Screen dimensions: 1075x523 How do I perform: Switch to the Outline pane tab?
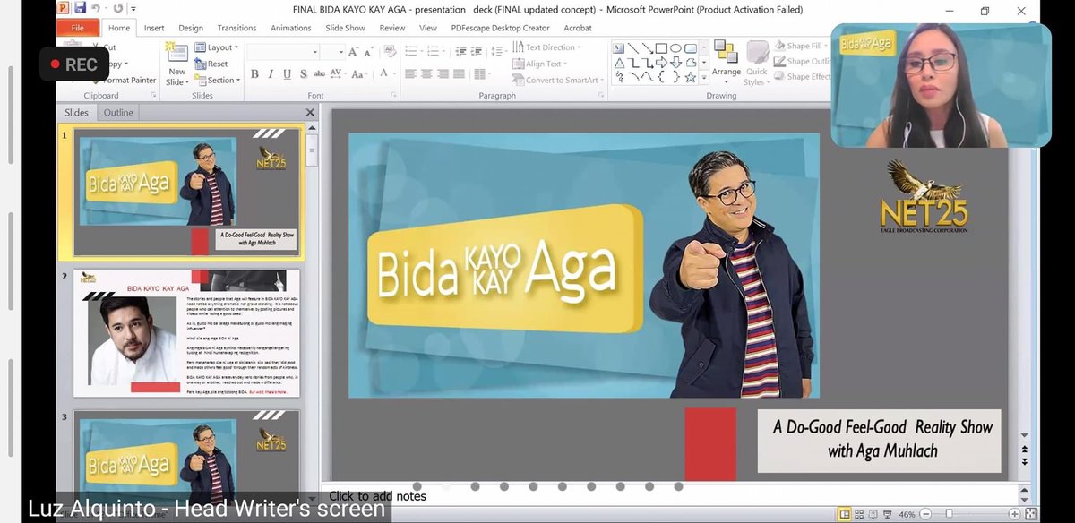pyautogui.click(x=118, y=112)
